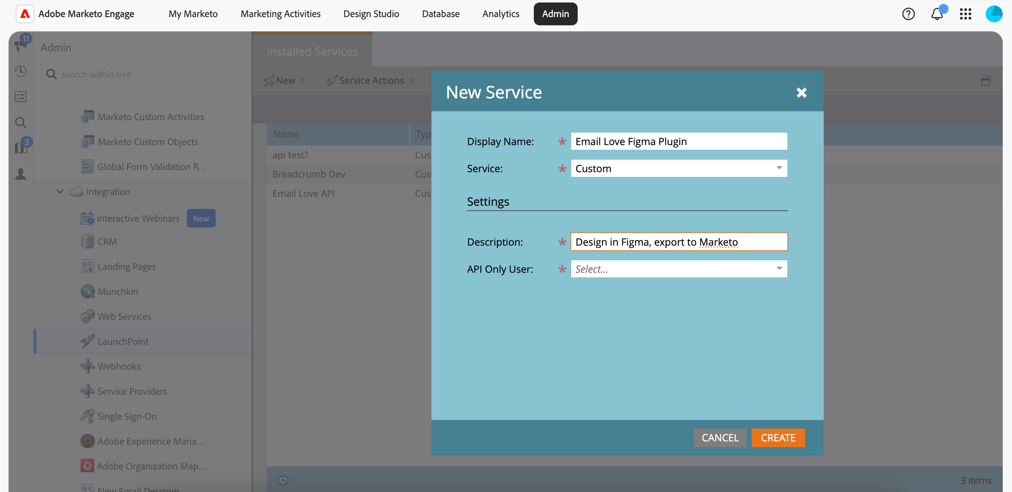The height and width of the screenshot is (492, 1012).
Task: Open the app switcher grid icon
Action: click(x=965, y=14)
